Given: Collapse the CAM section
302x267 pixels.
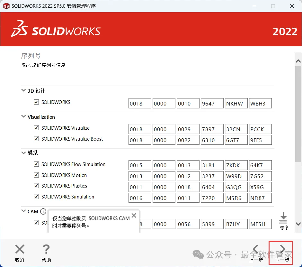Looking at the screenshot, I should click(23, 211).
